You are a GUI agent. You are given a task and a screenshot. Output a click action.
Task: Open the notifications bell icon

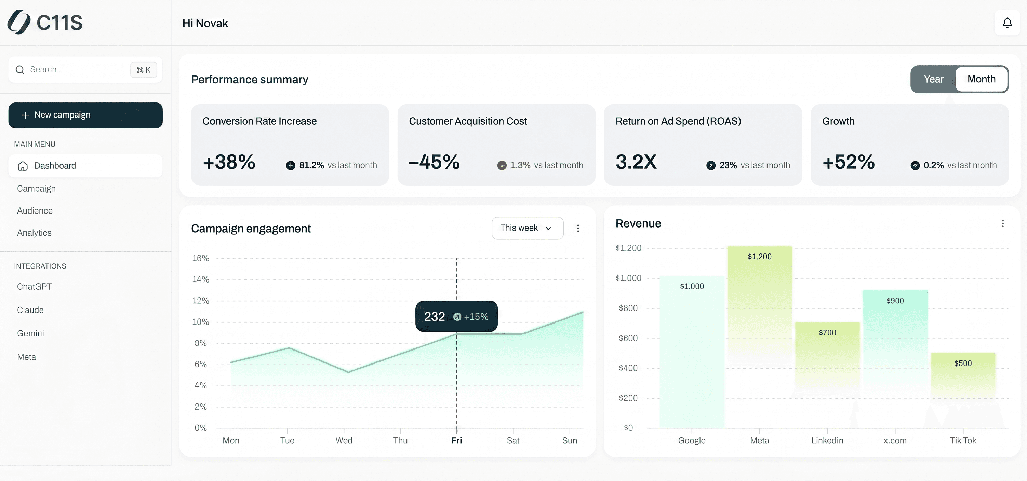tap(1007, 23)
